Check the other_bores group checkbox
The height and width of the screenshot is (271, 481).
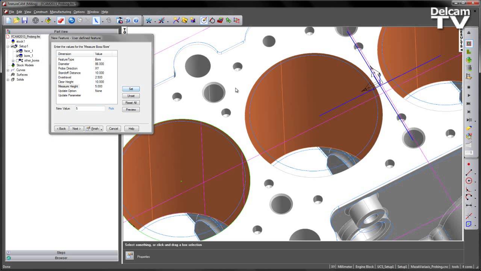coord(17,61)
